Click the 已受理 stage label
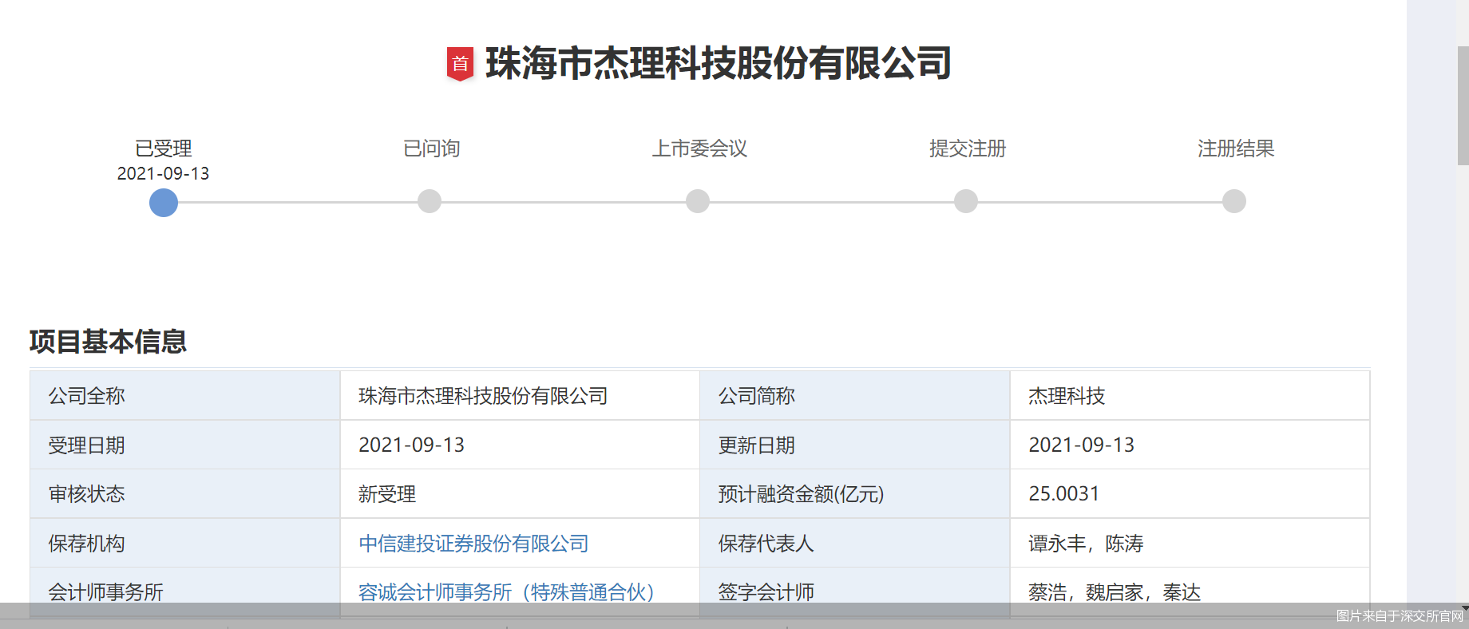This screenshot has height=629, width=1469. 164,148
